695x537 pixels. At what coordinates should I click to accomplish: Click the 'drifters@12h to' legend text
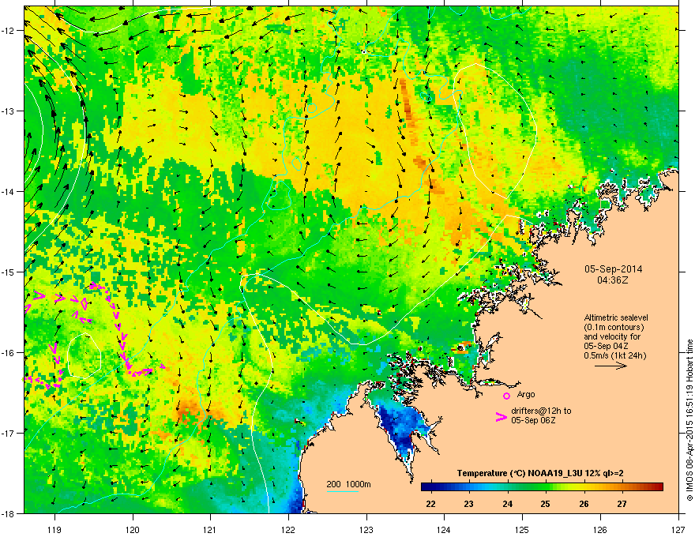[x=541, y=411]
